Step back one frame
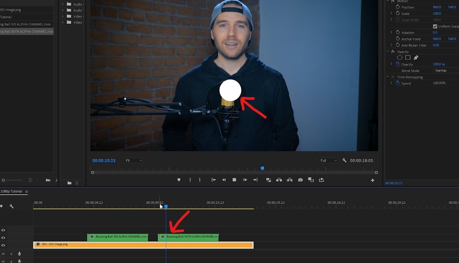The height and width of the screenshot is (263, 459). coord(224,180)
